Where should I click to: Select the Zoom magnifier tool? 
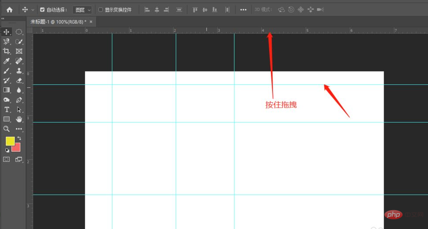click(6, 129)
